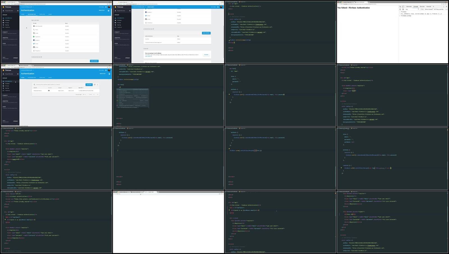Click Facebook provider icon in the scrolled authorized-domains frame
Image resolution: width=449 pixels, height=254 pixels.
tap(146, 12)
